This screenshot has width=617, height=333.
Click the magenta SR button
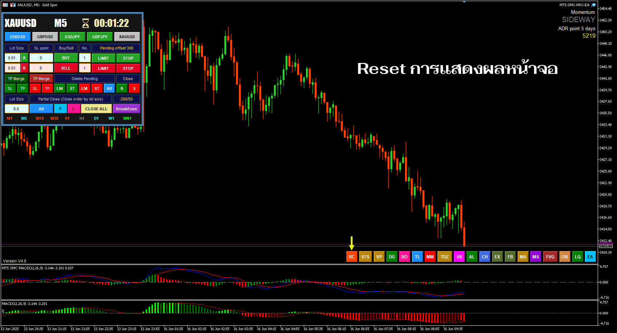pyautogui.click(x=459, y=257)
